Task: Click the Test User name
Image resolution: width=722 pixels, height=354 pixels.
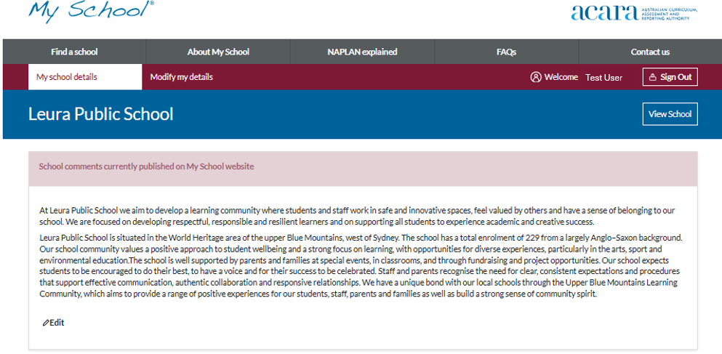Action: (x=603, y=77)
